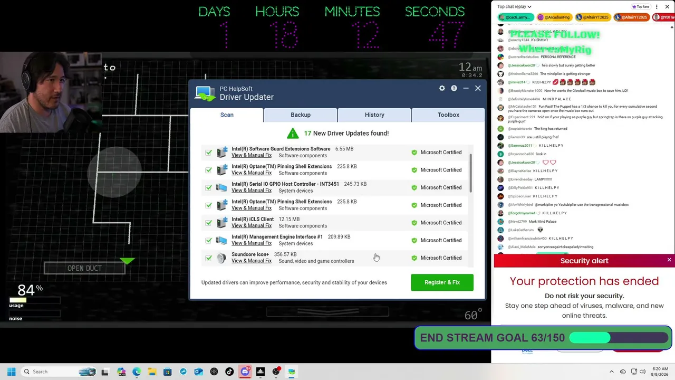Open the Top fans button in chat
The width and height of the screenshot is (675, 380).
click(x=641, y=7)
